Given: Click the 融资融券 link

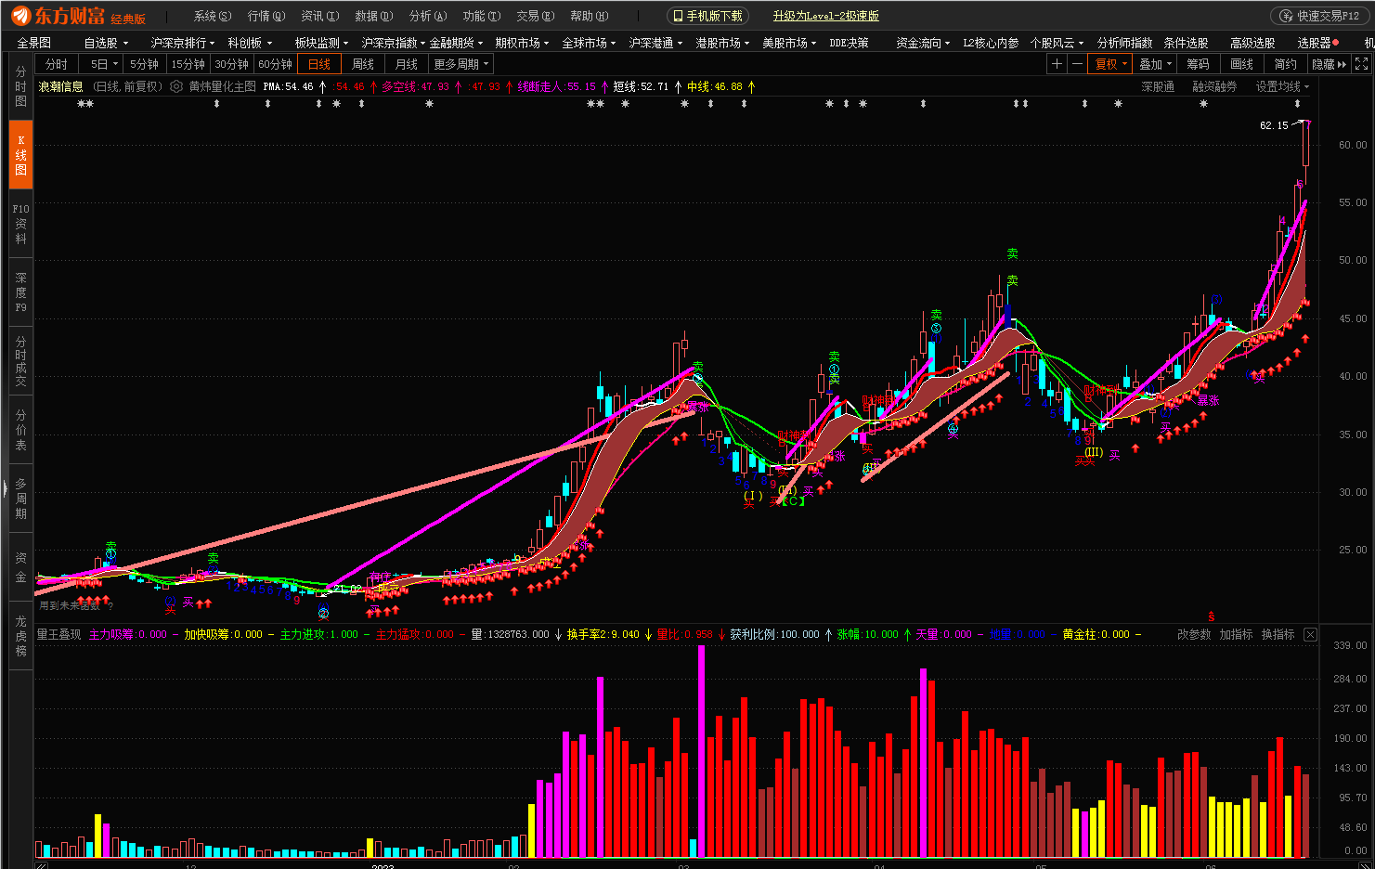Looking at the screenshot, I should click(1214, 86).
